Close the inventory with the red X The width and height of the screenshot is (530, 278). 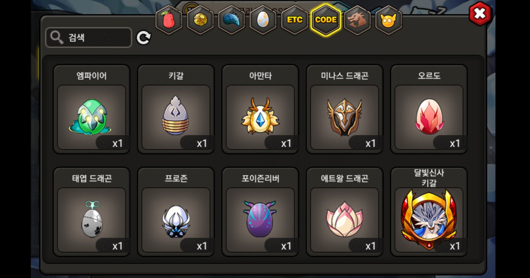[x=480, y=13]
